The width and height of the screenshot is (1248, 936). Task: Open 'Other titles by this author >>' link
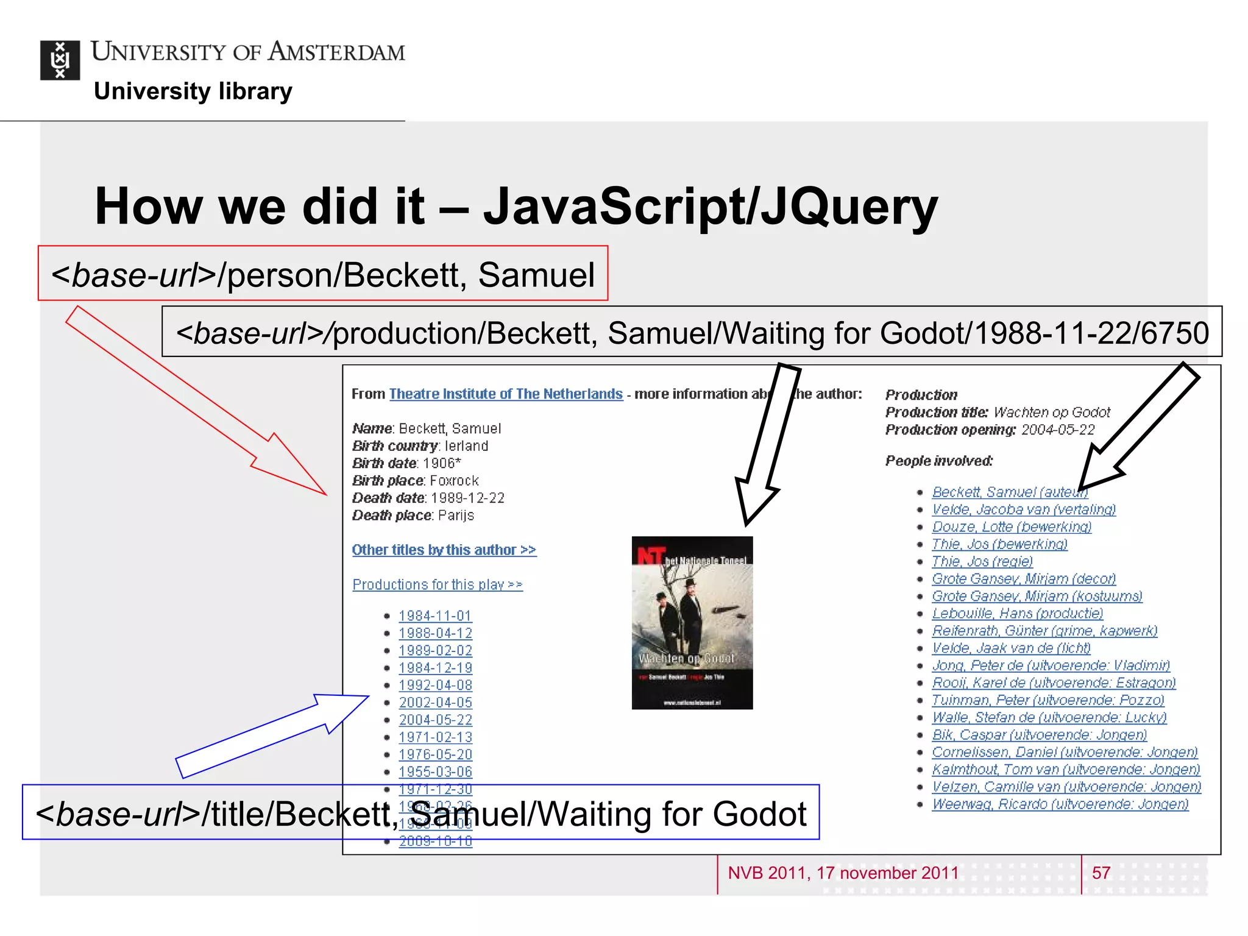pos(444,550)
